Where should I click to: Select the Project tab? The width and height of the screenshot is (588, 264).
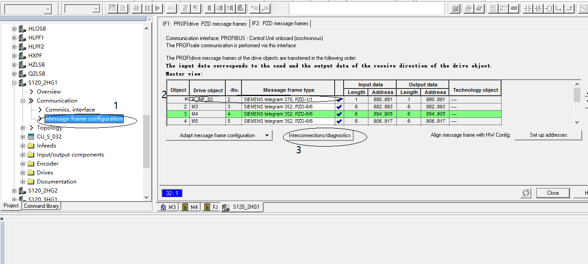[x=11, y=206]
